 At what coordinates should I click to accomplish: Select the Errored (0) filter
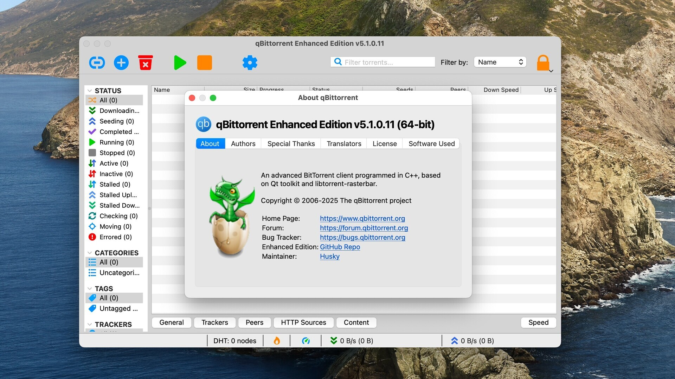[x=114, y=237]
